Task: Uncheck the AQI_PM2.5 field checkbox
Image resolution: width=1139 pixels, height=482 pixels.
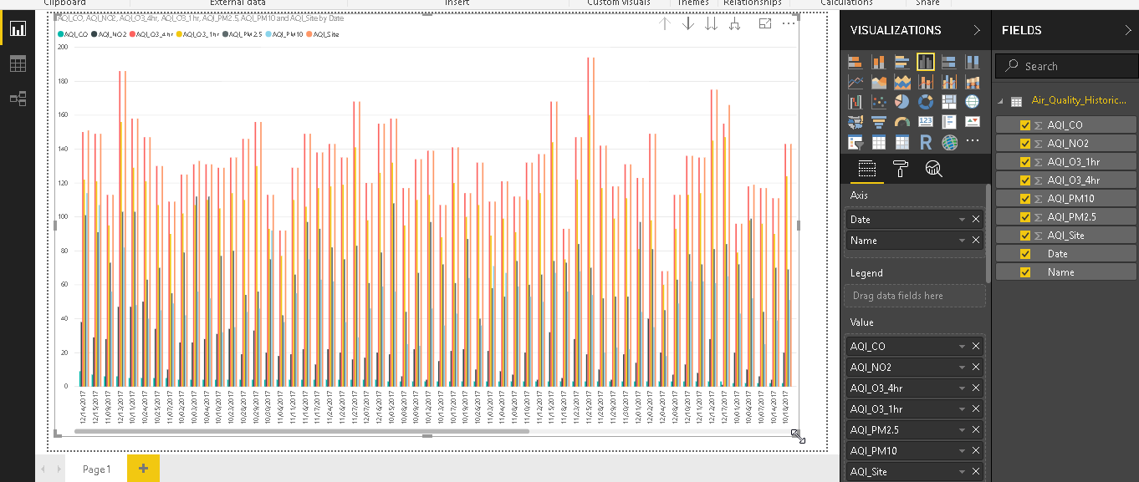Action: [1025, 217]
